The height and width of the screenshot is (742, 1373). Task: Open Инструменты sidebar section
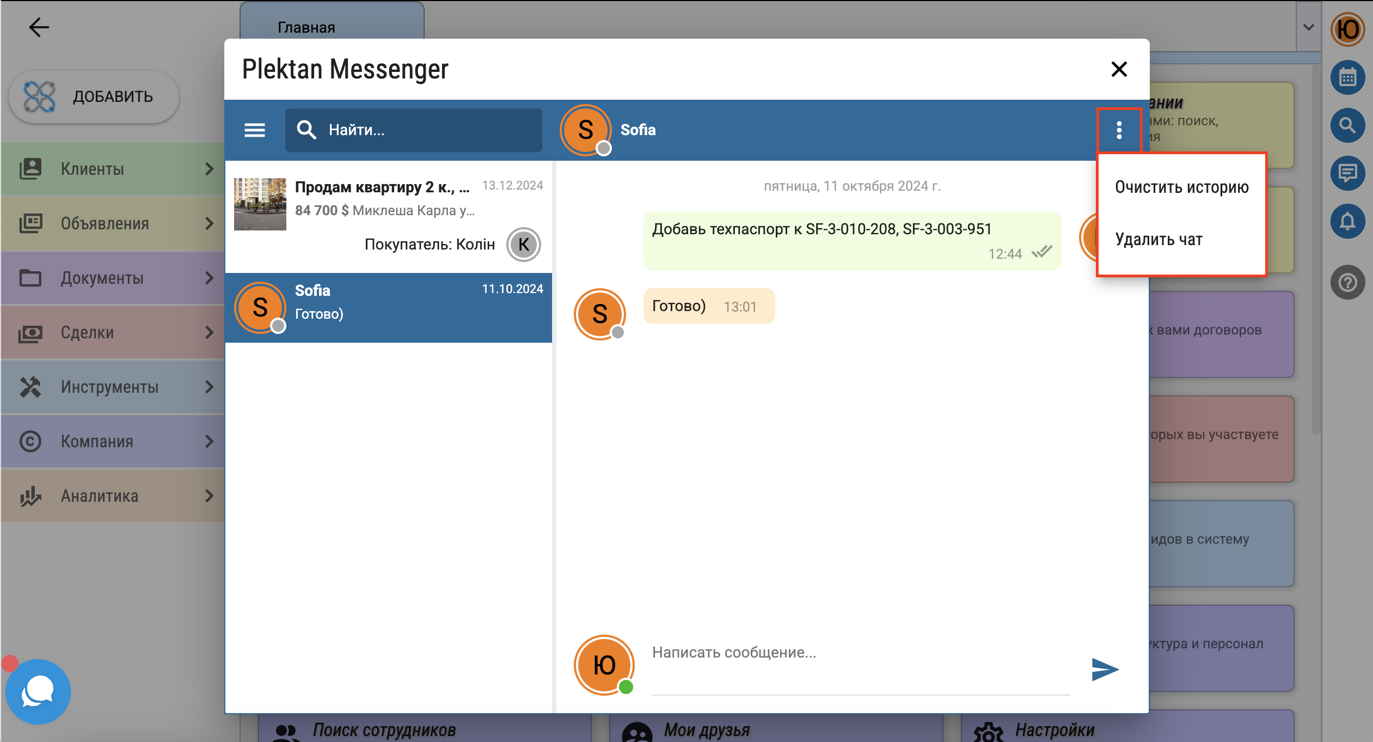coord(113,387)
